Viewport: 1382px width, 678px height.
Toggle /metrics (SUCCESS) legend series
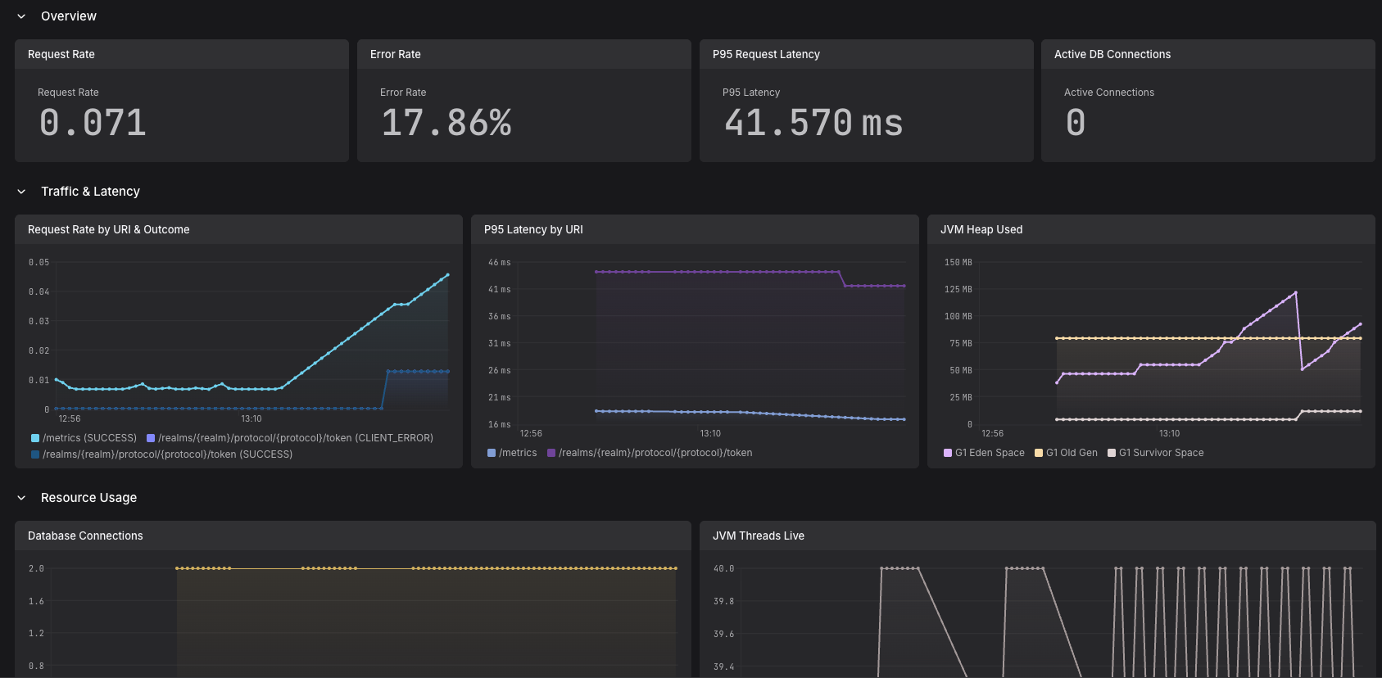pyautogui.click(x=84, y=438)
